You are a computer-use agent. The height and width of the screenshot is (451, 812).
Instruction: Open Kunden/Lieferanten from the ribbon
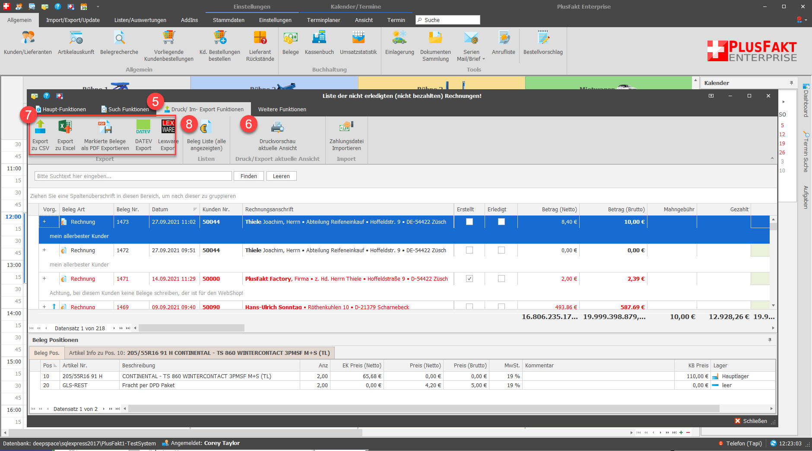tap(28, 43)
